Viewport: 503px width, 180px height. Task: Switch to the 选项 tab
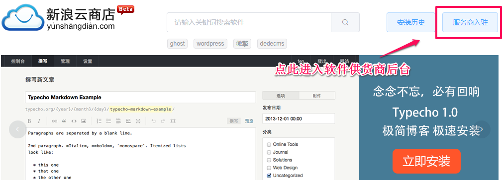(x=281, y=96)
